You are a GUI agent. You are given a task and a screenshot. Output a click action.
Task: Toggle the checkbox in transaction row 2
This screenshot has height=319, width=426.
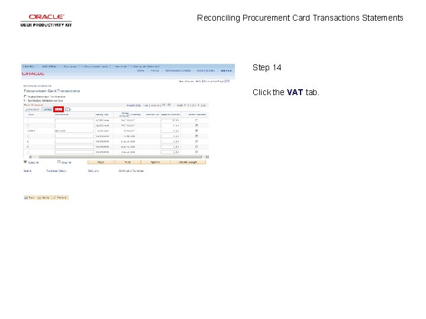click(196, 126)
